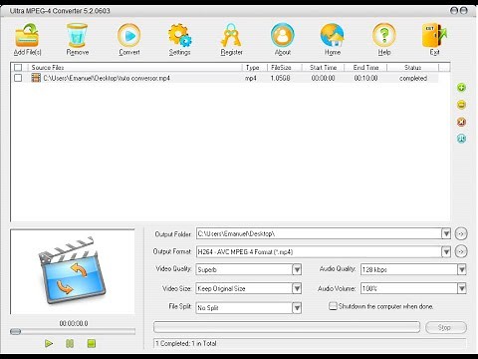Click the 00:00:00 start time cell

tap(323, 78)
